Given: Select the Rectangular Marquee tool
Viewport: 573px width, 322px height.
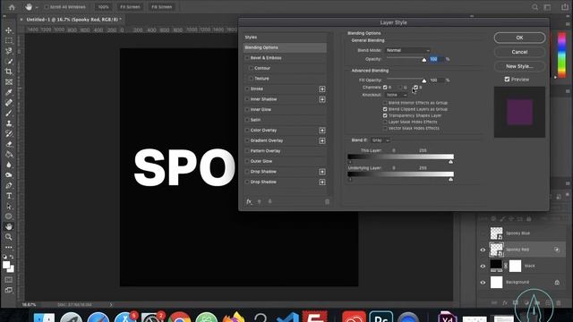Looking at the screenshot, I should pos(9,40).
